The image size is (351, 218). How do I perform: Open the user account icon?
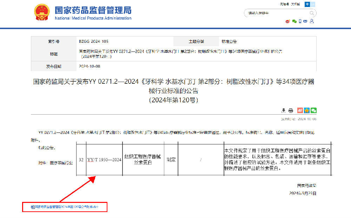coord(312,21)
